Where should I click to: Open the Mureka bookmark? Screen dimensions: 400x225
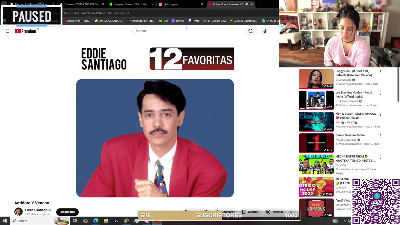[178, 21]
